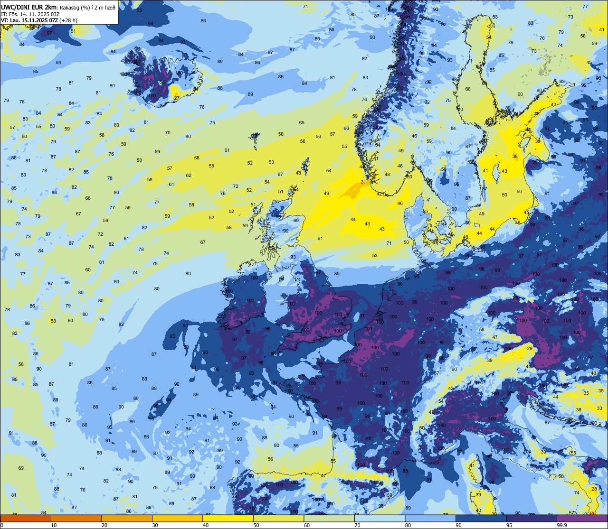Pick the navy 95–99.9 legend swatch

click(x=532, y=518)
